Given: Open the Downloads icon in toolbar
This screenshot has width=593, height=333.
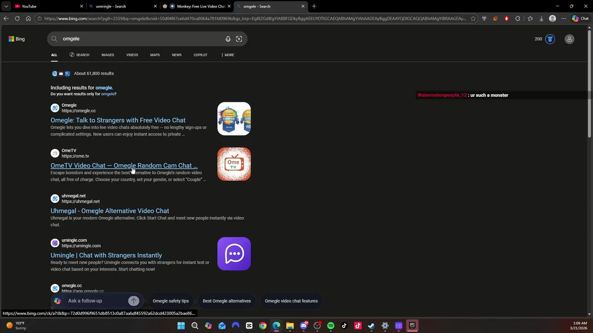Looking at the screenshot, I should point(541,18).
